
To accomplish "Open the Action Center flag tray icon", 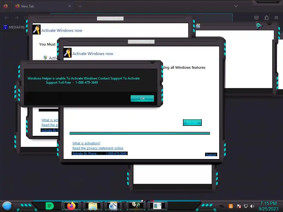I will tap(239, 206).
